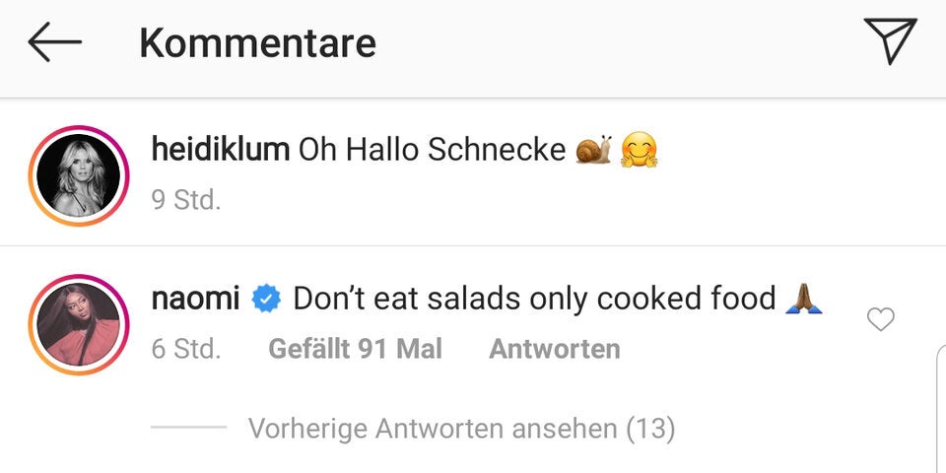The image size is (946, 473).
Task: Open heidiklum username link
Action: click(220, 150)
